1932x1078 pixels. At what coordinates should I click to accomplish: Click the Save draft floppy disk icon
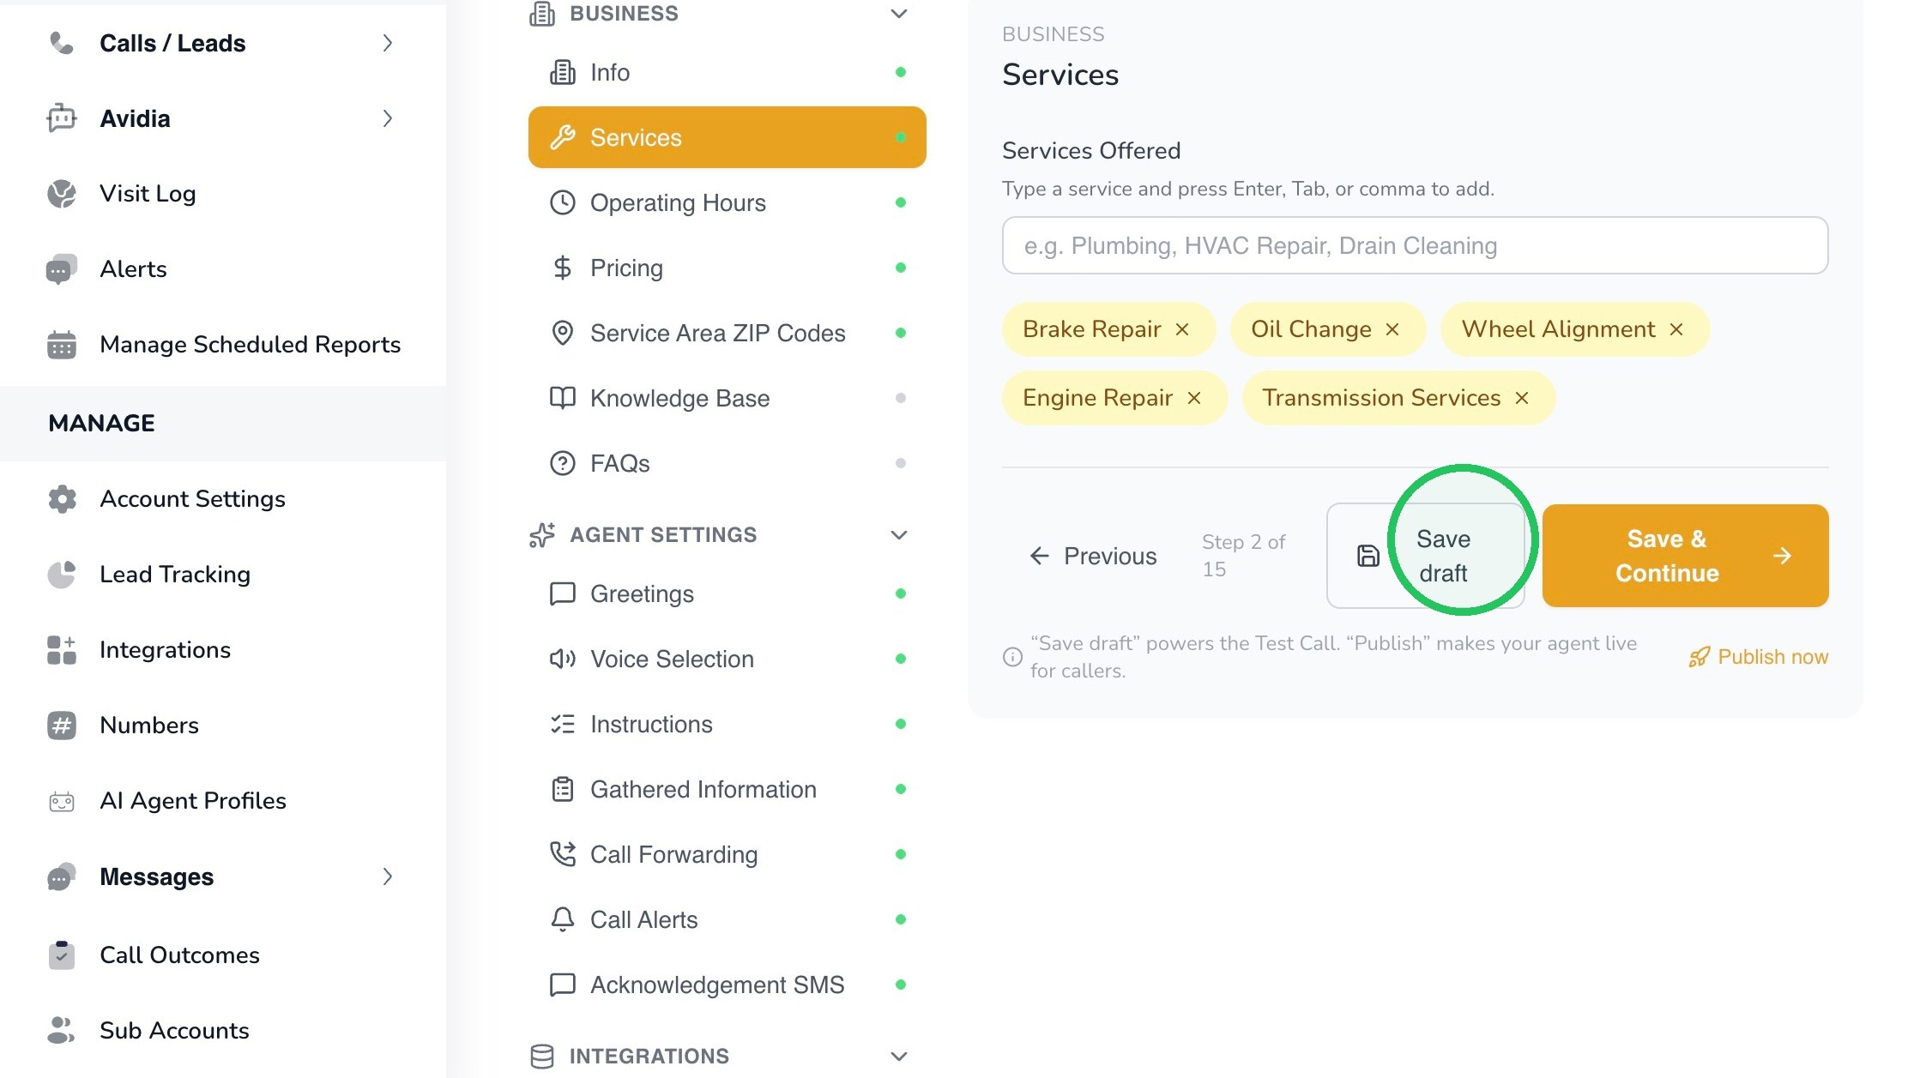pos(1368,556)
